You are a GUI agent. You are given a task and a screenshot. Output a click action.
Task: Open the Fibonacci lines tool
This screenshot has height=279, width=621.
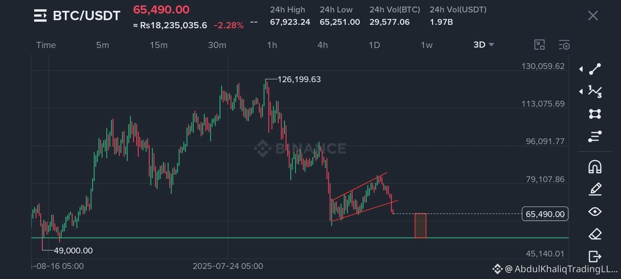595,136
